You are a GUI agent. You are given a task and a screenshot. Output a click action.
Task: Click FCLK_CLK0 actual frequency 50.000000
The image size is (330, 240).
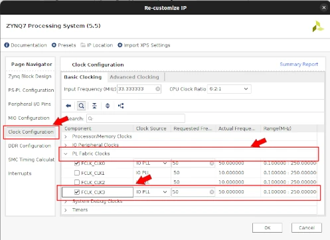tap(231, 164)
